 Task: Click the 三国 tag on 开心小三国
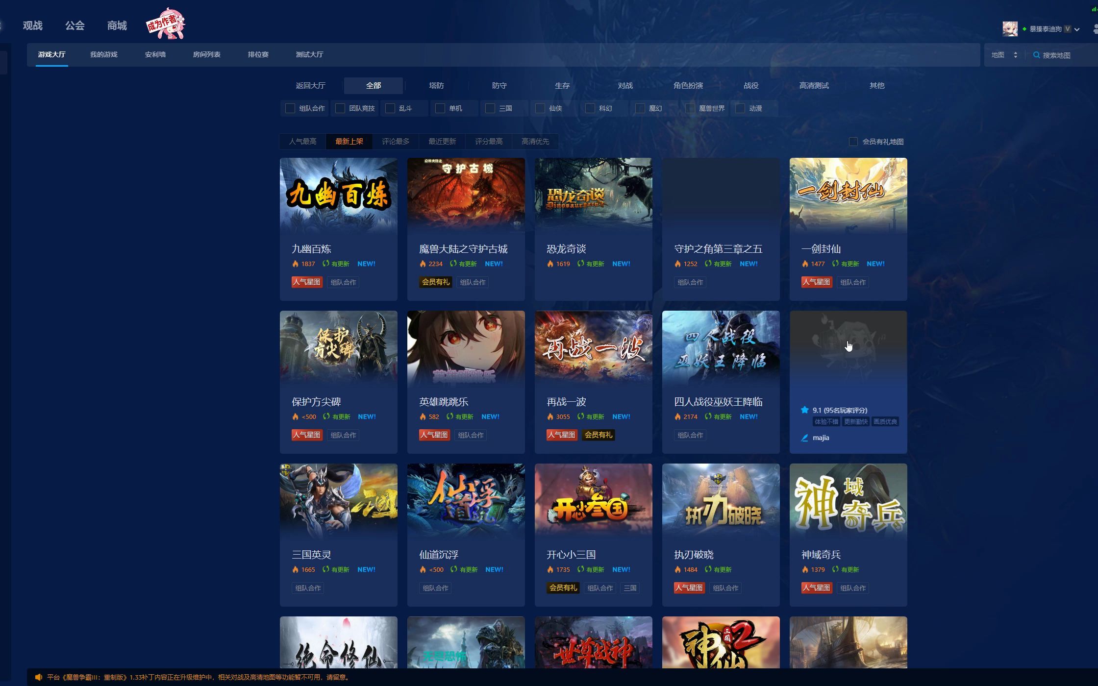point(630,588)
